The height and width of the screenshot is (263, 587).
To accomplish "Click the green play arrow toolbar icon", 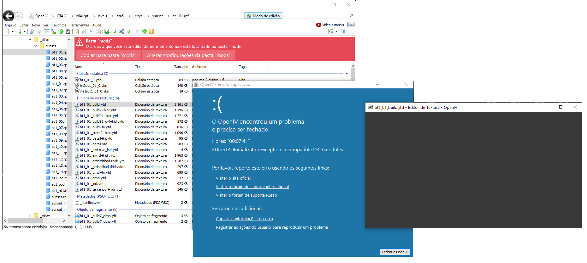I will [x=61, y=31].
